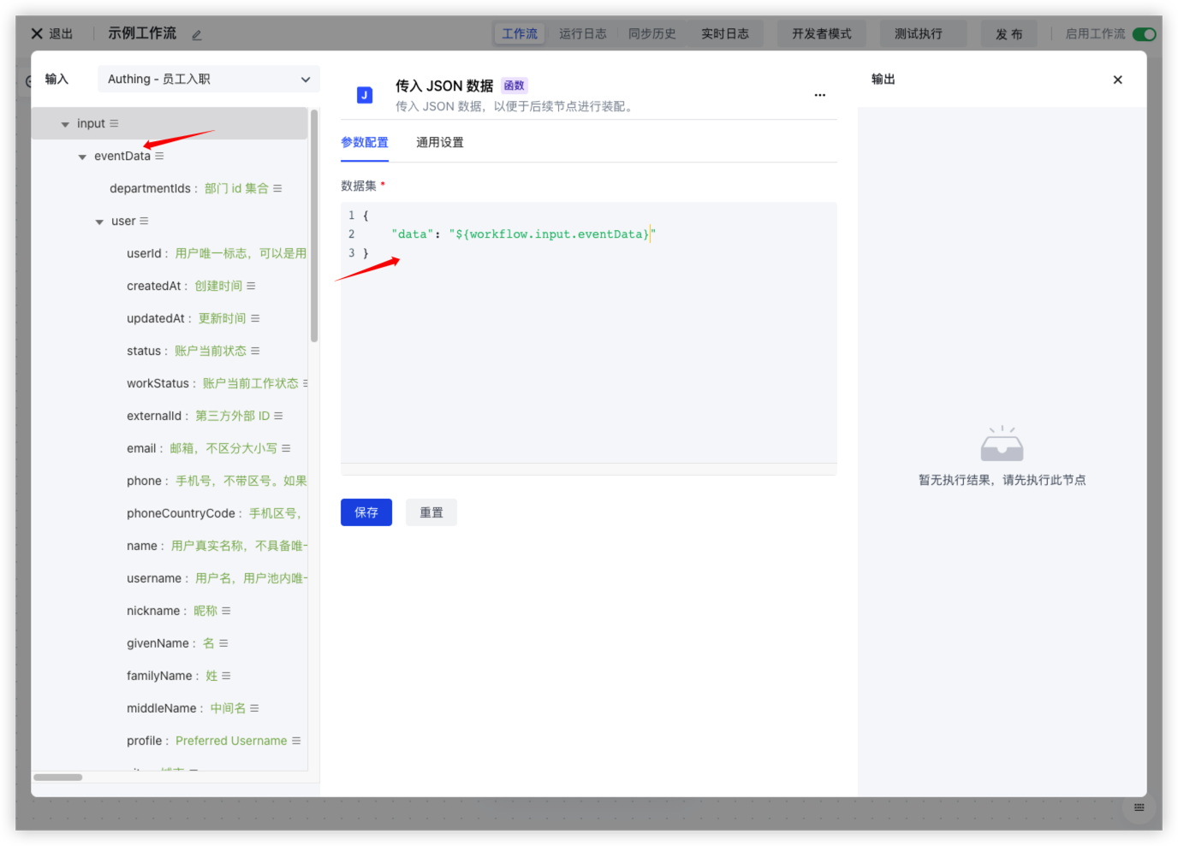Click the blue JSON node icon

364,95
